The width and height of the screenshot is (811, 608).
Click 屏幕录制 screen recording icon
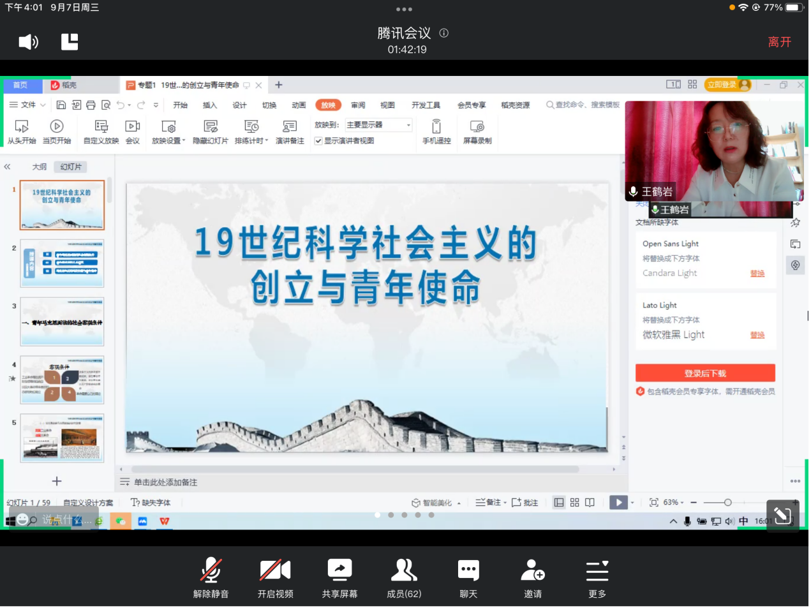coord(477,131)
